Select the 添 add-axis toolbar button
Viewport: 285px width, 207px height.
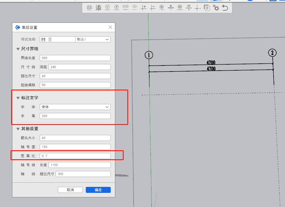(x=98, y=8)
